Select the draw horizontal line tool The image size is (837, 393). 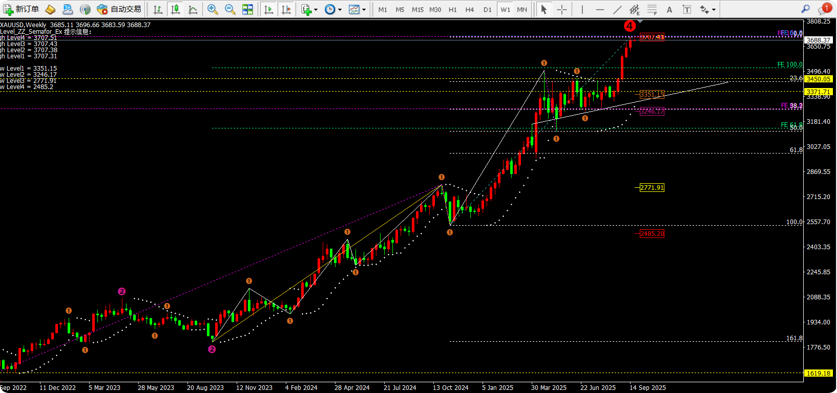(x=600, y=9)
